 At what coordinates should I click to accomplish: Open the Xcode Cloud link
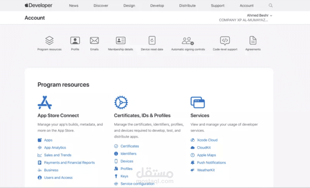pos(207,140)
